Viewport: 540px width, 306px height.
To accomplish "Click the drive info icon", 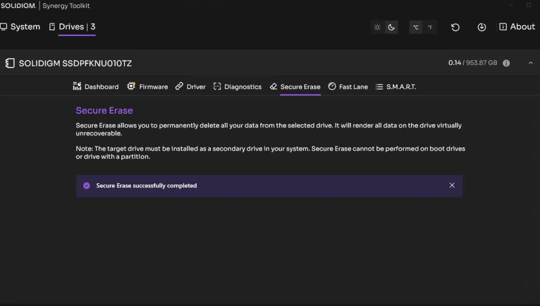I will 506,63.
